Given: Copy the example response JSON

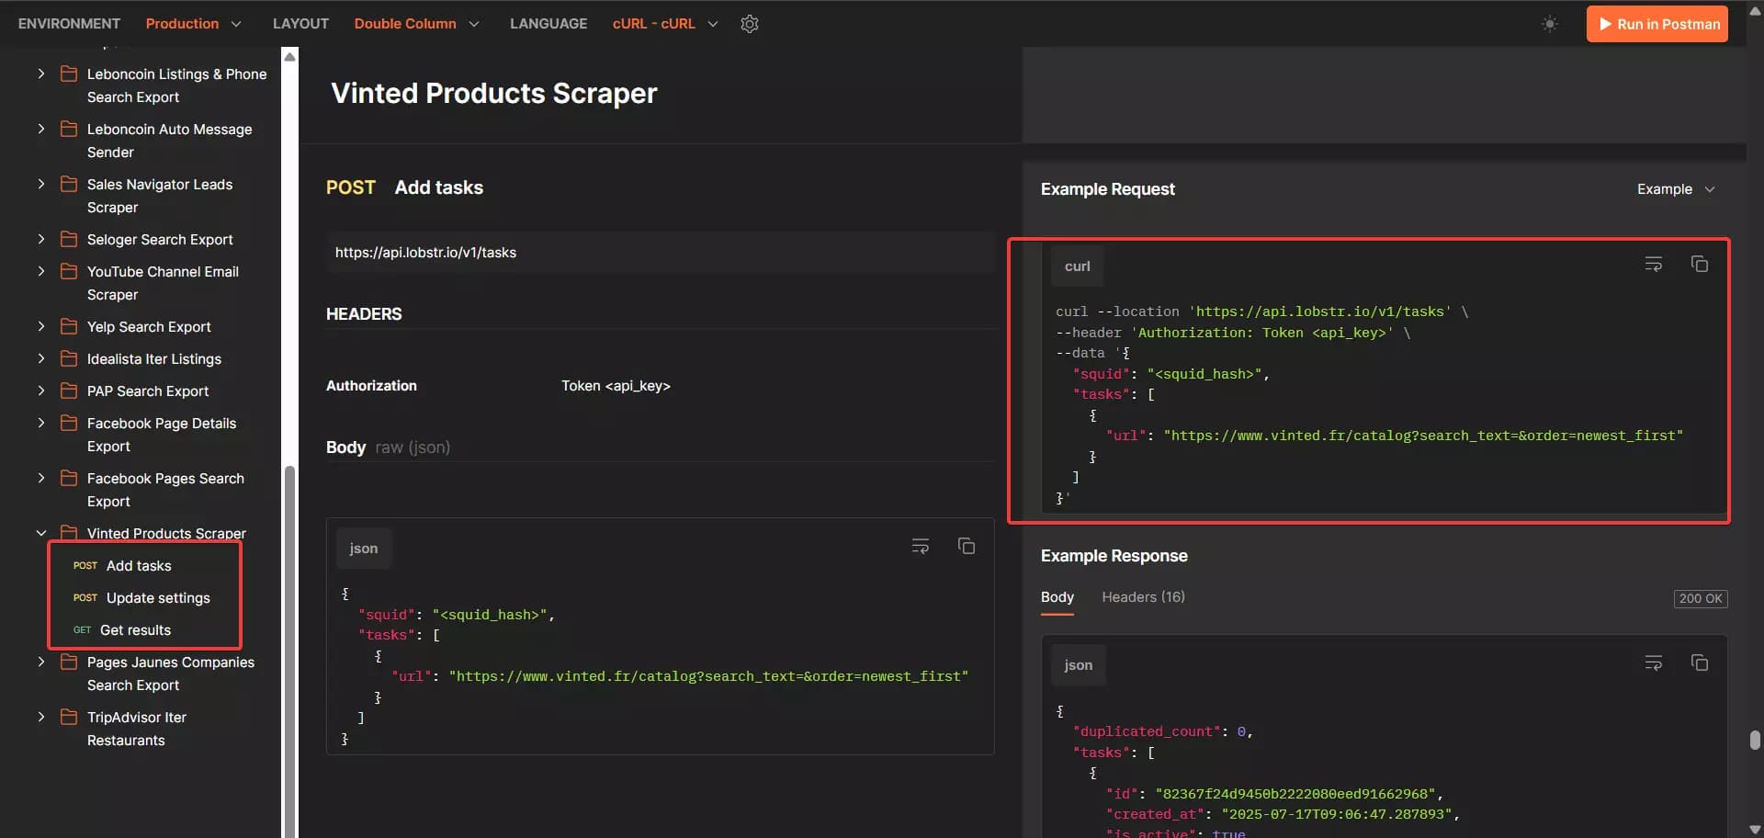Looking at the screenshot, I should (1700, 662).
